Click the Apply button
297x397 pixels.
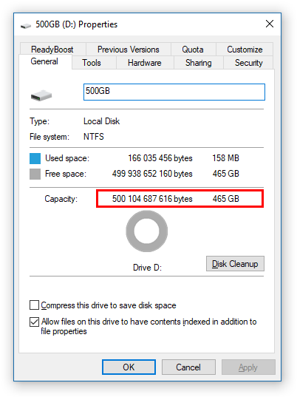248,367
